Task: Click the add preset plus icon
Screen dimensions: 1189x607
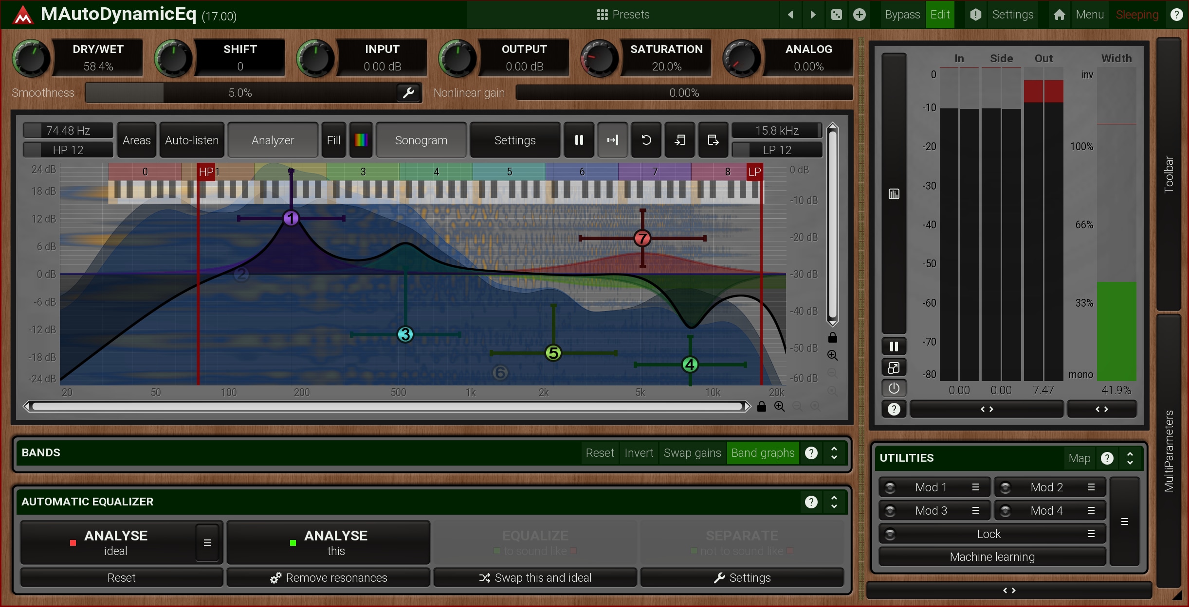Action: [860, 15]
